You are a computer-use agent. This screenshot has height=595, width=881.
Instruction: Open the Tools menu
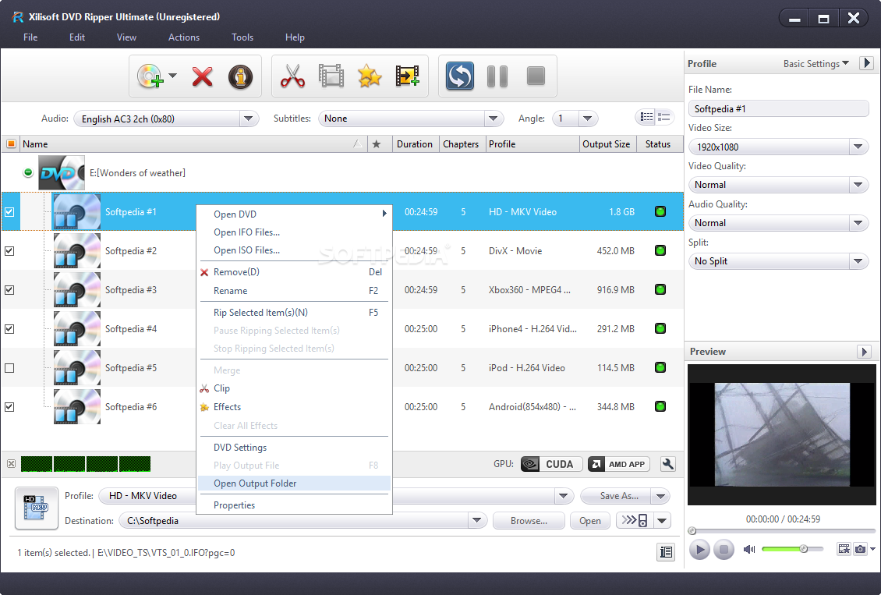pyautogui.click(x=242, y=37)
